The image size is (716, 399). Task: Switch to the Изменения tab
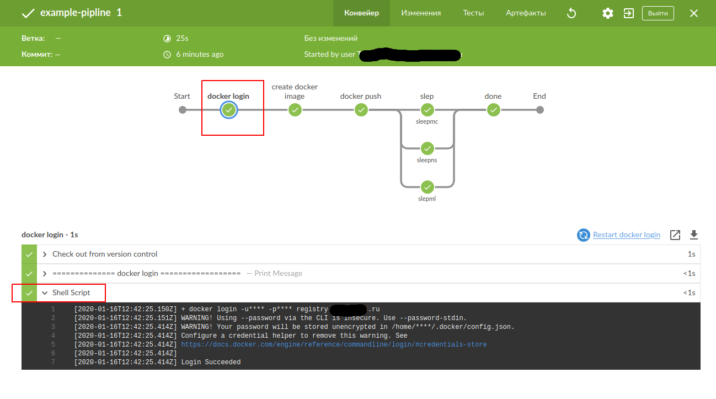[x=421, y=13]
